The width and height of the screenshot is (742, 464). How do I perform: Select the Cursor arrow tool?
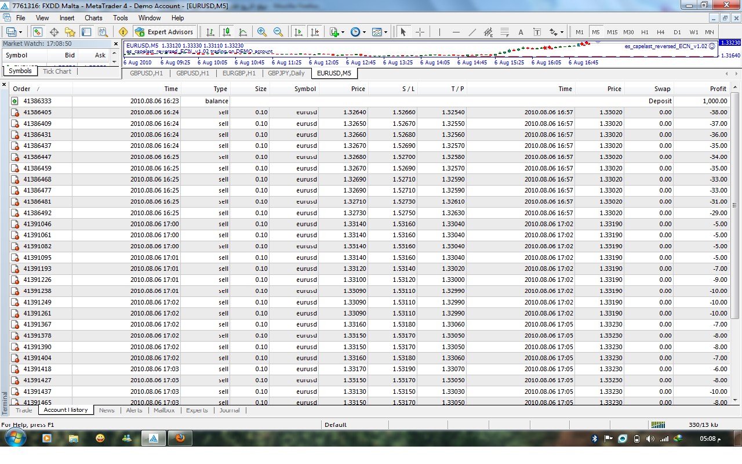pyautogui.click(x=403, y=32)
